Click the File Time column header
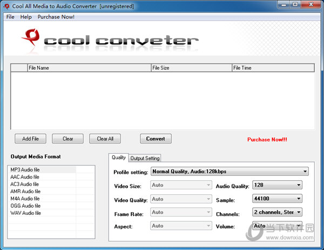Image resolution: width=324 pixels, height=250 pixels. tap(273, 68)
